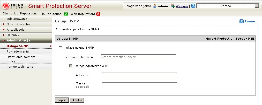Expand the Dzienniki menu
Viewport: 262px width, 105px height.
4,35
